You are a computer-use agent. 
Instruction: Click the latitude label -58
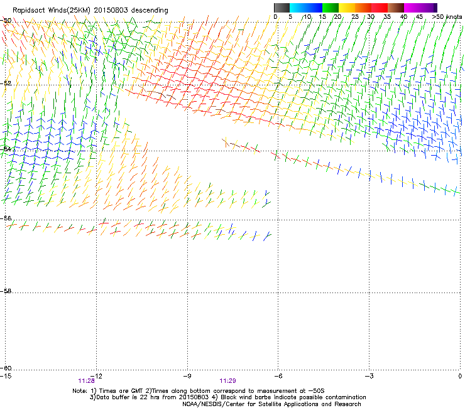coord(6,291)
